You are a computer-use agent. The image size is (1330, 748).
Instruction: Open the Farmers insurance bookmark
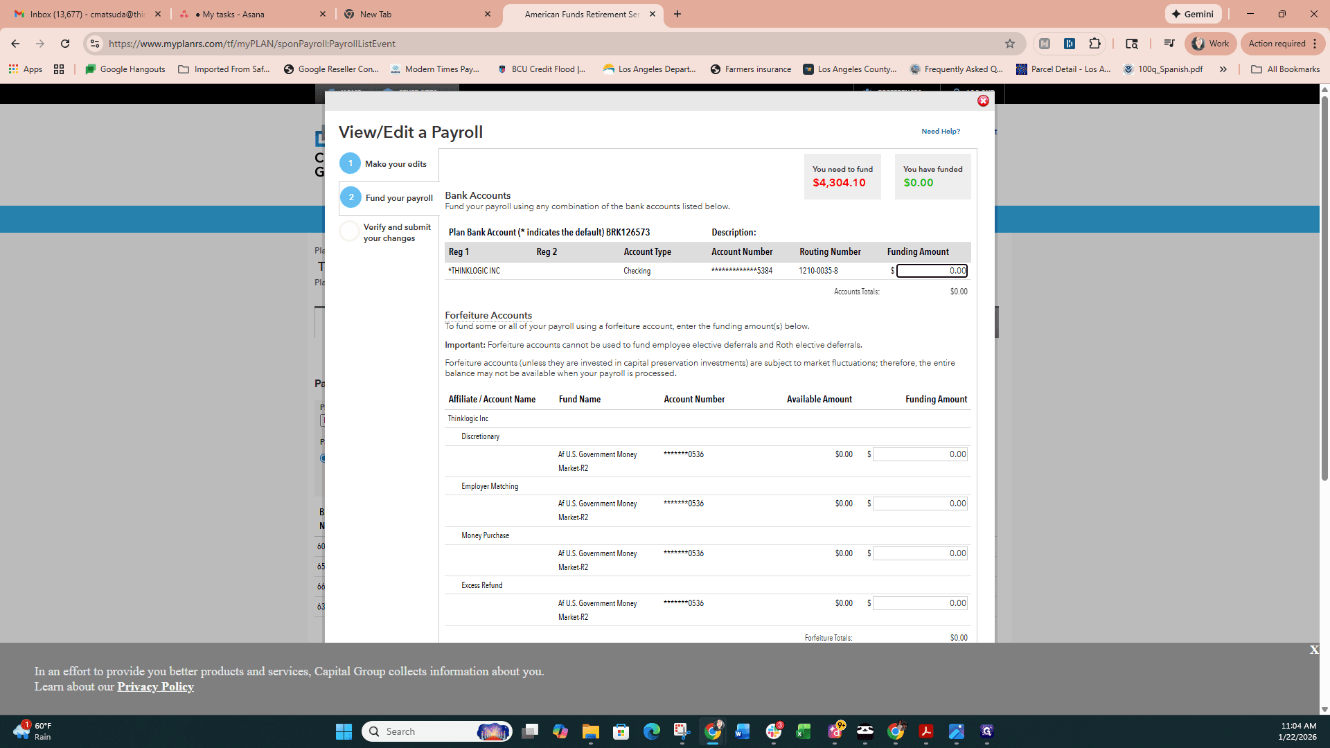click(x=751, y=69)
